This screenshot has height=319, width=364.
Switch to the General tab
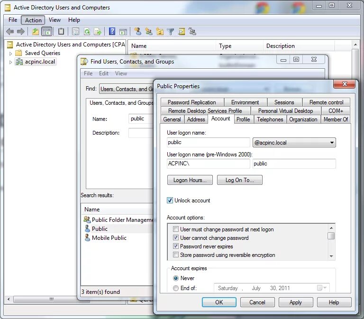click(172, 119)
